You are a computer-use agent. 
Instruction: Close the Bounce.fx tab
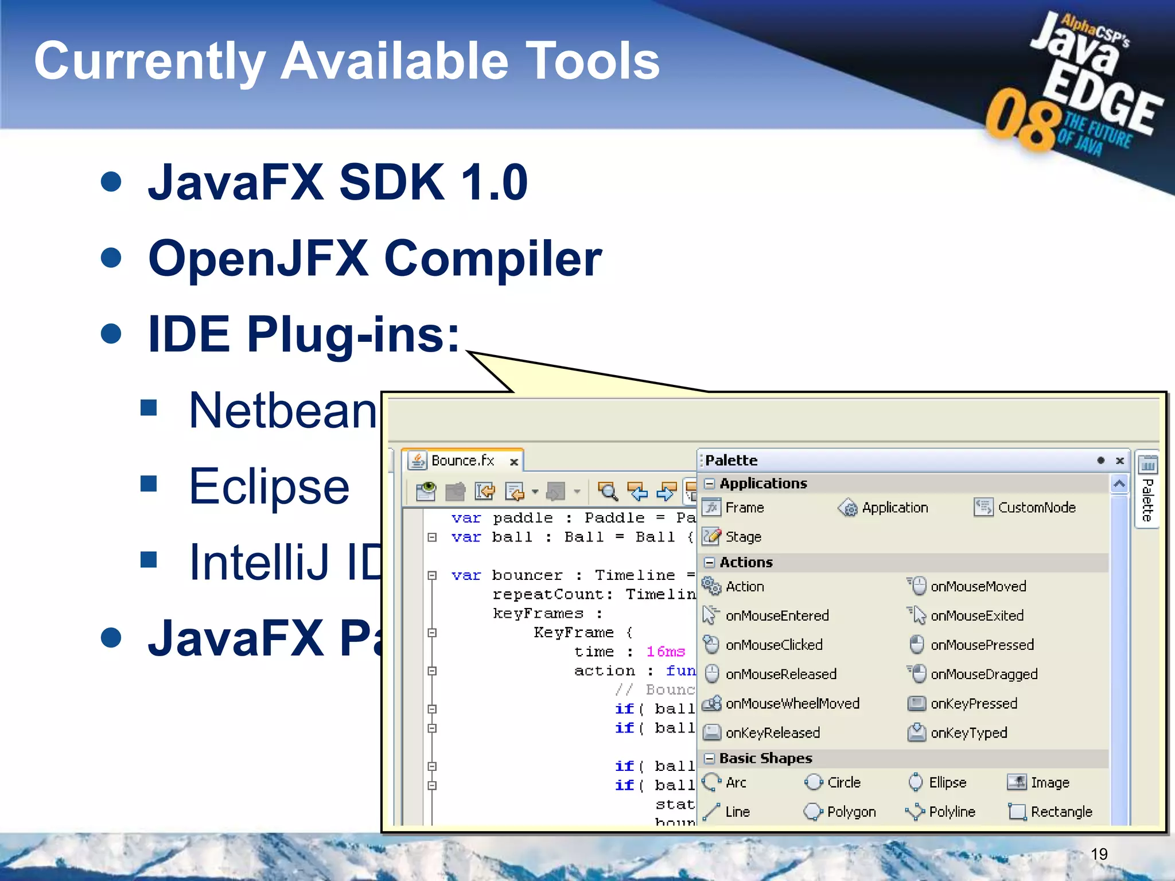pyautogui.click(x=514, y=462)
